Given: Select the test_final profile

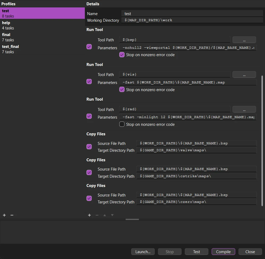Looking at the screenshot, I should [x=42, y=49].
